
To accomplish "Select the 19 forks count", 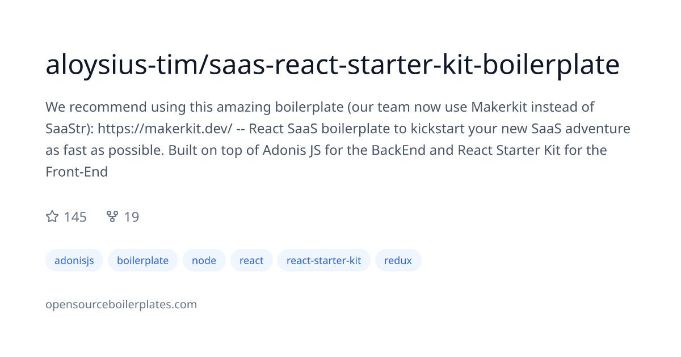I will click(131, 217).
